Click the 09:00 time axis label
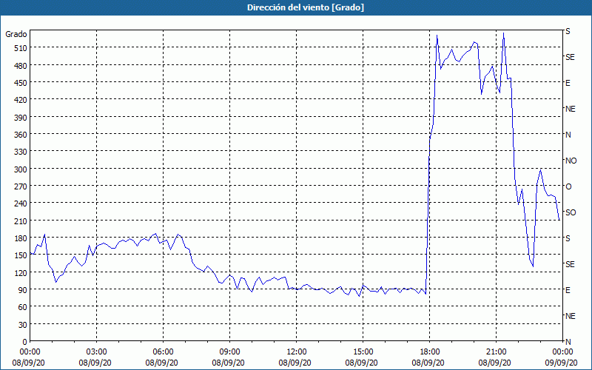 point(229,352)
